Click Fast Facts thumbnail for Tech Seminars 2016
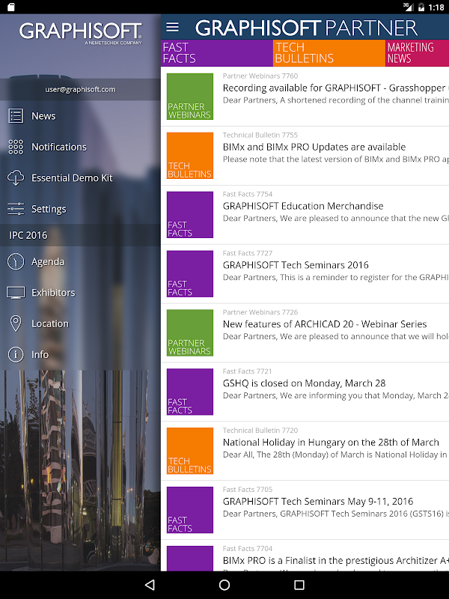Image resolution: width=449 pixels, height=599 pixels. coord(190,274)
